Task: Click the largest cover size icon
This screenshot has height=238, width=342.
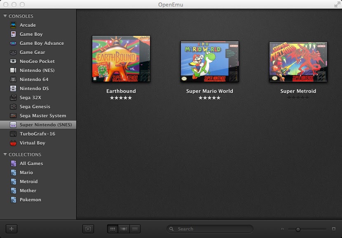Action: tap(333, 229)
